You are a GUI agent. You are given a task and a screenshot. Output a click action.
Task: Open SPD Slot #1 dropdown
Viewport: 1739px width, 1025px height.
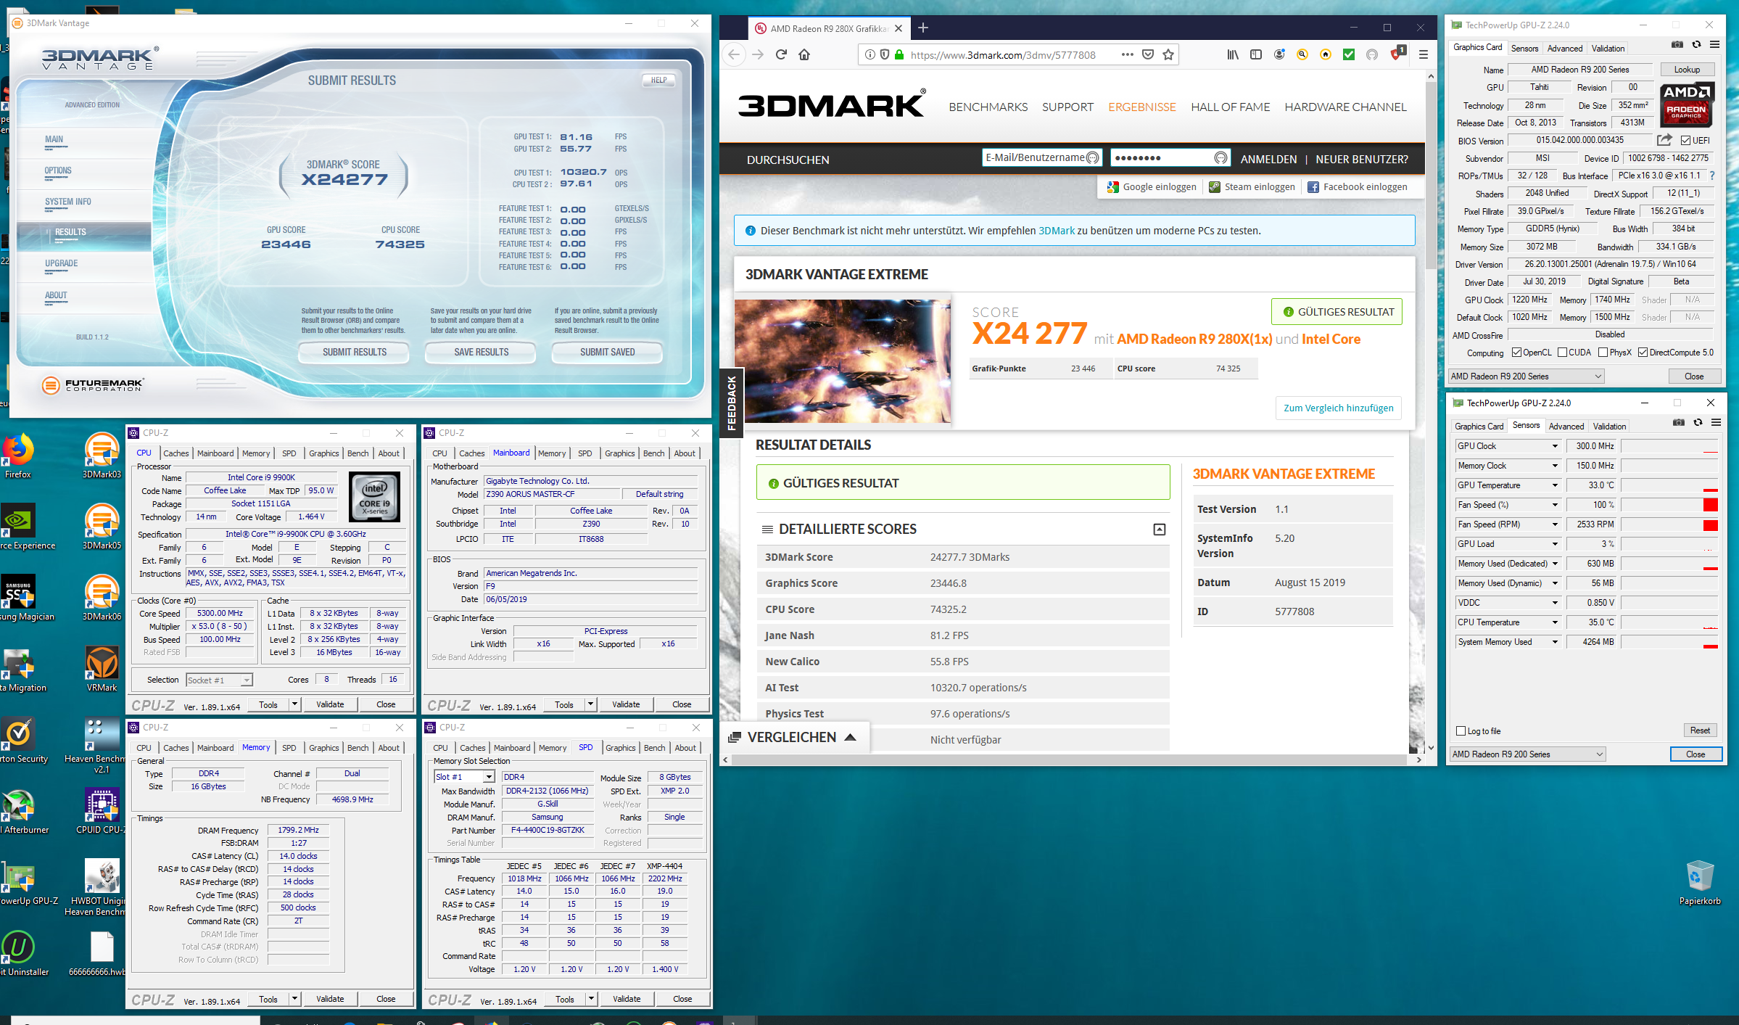click(464, 777)
